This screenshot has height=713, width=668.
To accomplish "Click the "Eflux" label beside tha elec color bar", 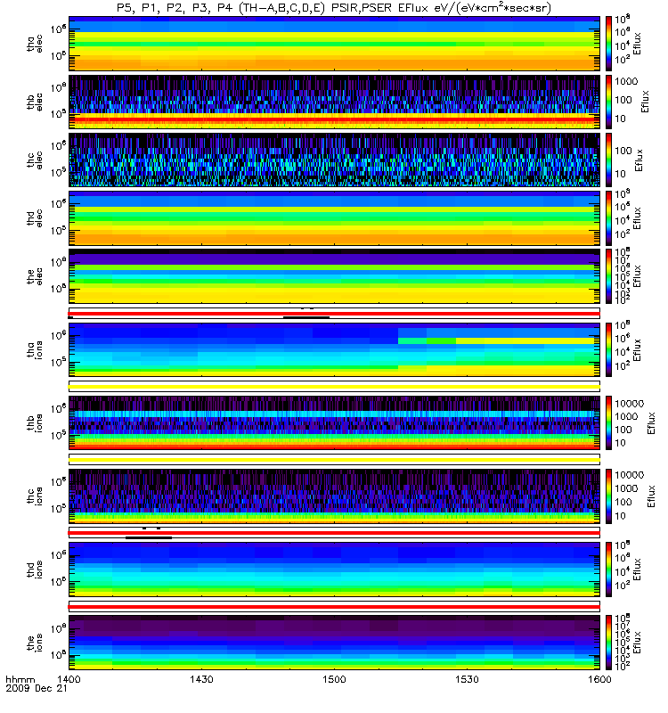I will point(637,44).
